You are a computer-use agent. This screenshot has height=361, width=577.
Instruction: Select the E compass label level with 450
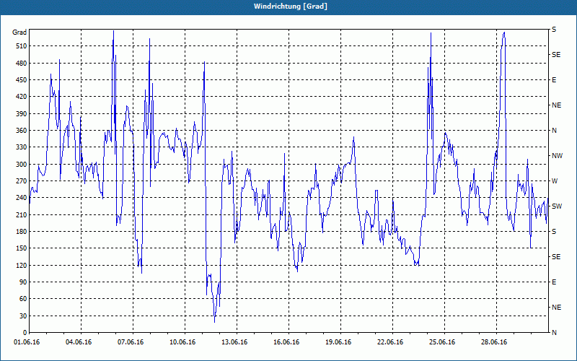[554, 80]
